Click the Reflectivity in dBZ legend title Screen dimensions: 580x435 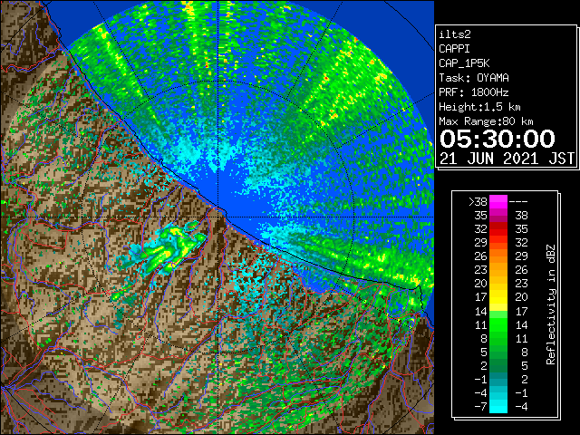pos(550,304)
